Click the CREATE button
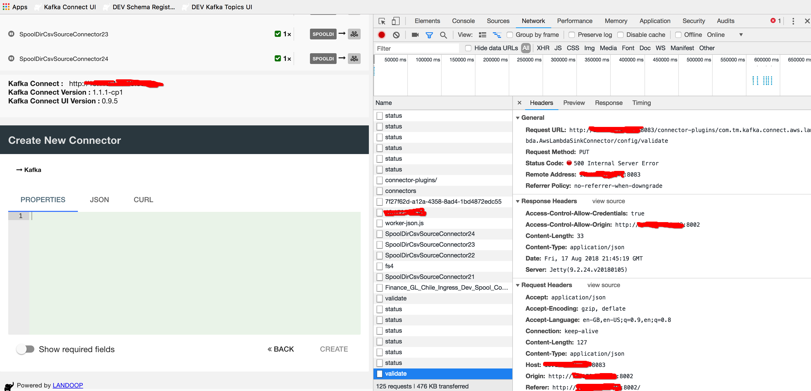The width and height of the screenshot is (811, 391). tap(334, 349)
